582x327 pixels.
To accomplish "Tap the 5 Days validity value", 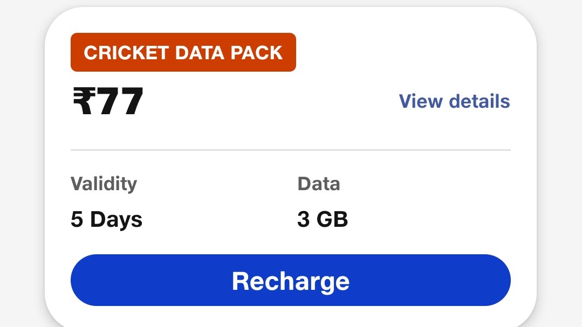I will [x=106, y=219].
